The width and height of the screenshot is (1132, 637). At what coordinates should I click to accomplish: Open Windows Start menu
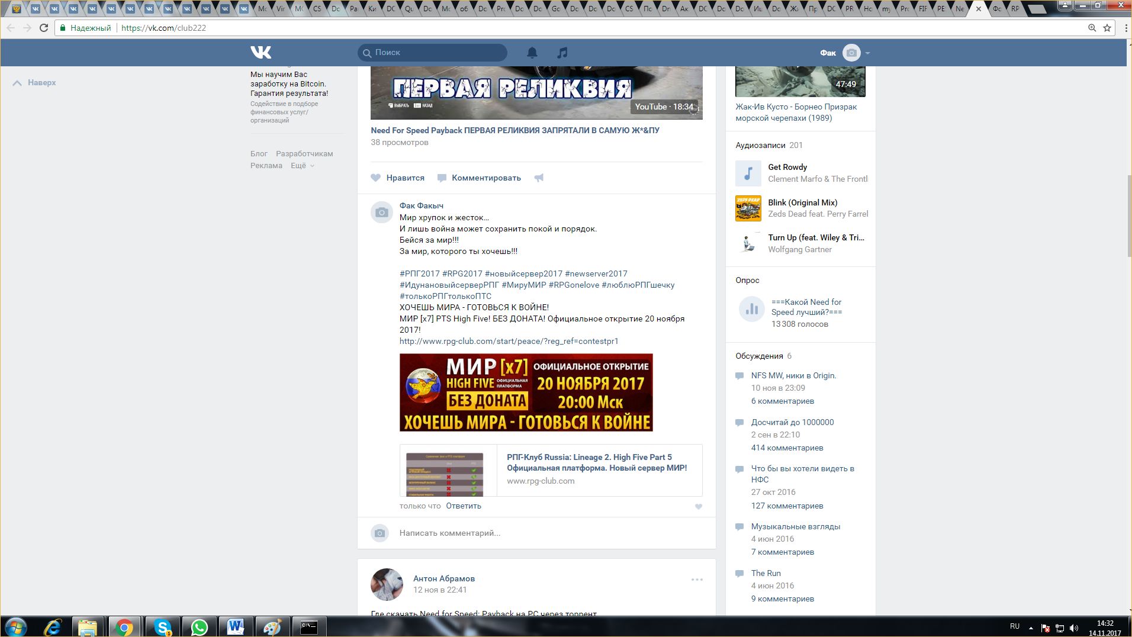[x=15, y=627]
